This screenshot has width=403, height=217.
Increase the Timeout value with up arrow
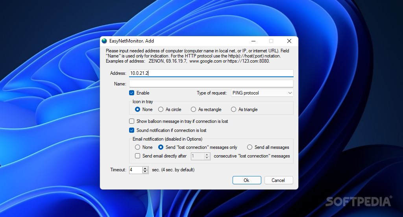pos(145,168)
